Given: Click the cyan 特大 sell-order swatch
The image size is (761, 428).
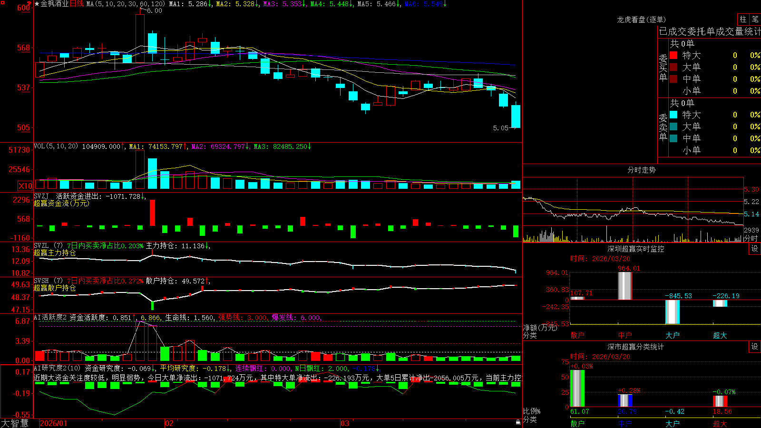Looking at the screenshot, I should [673, 115].
